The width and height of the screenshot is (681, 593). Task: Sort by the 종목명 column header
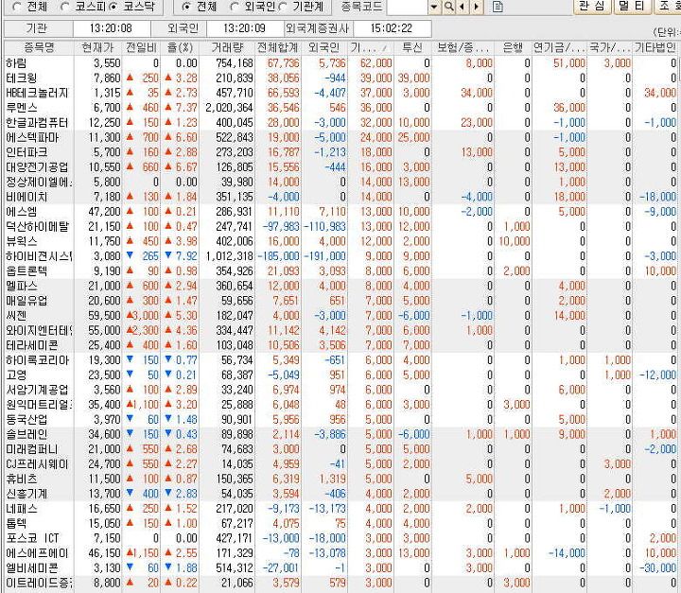coord(39,47)
